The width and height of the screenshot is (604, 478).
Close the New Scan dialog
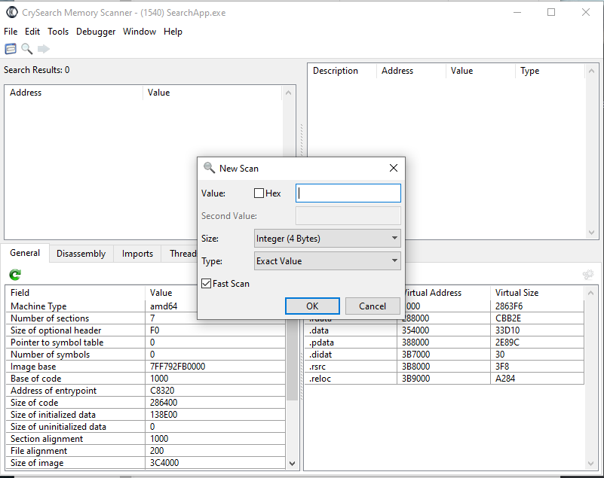coord(394,168)
